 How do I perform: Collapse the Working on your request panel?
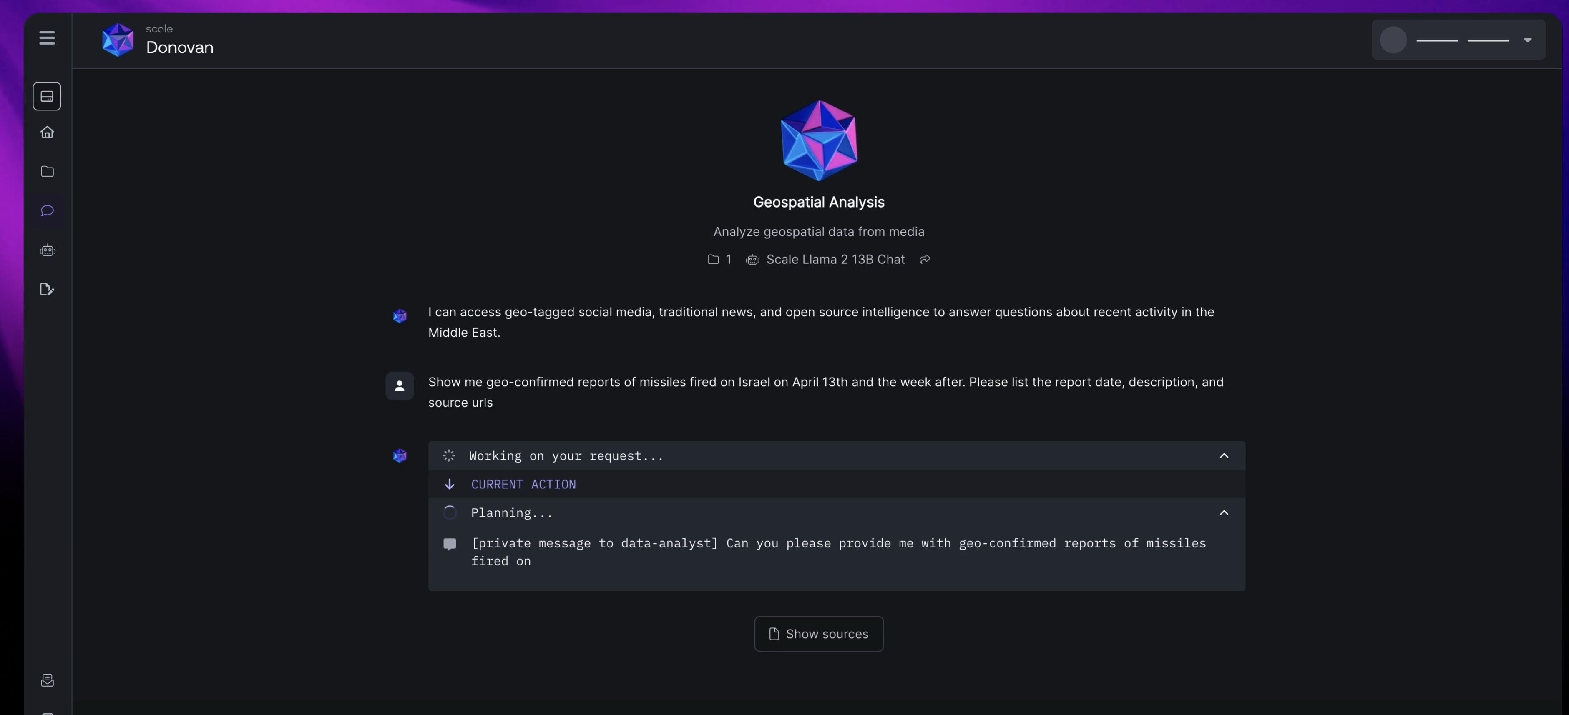pos(1224,456)
